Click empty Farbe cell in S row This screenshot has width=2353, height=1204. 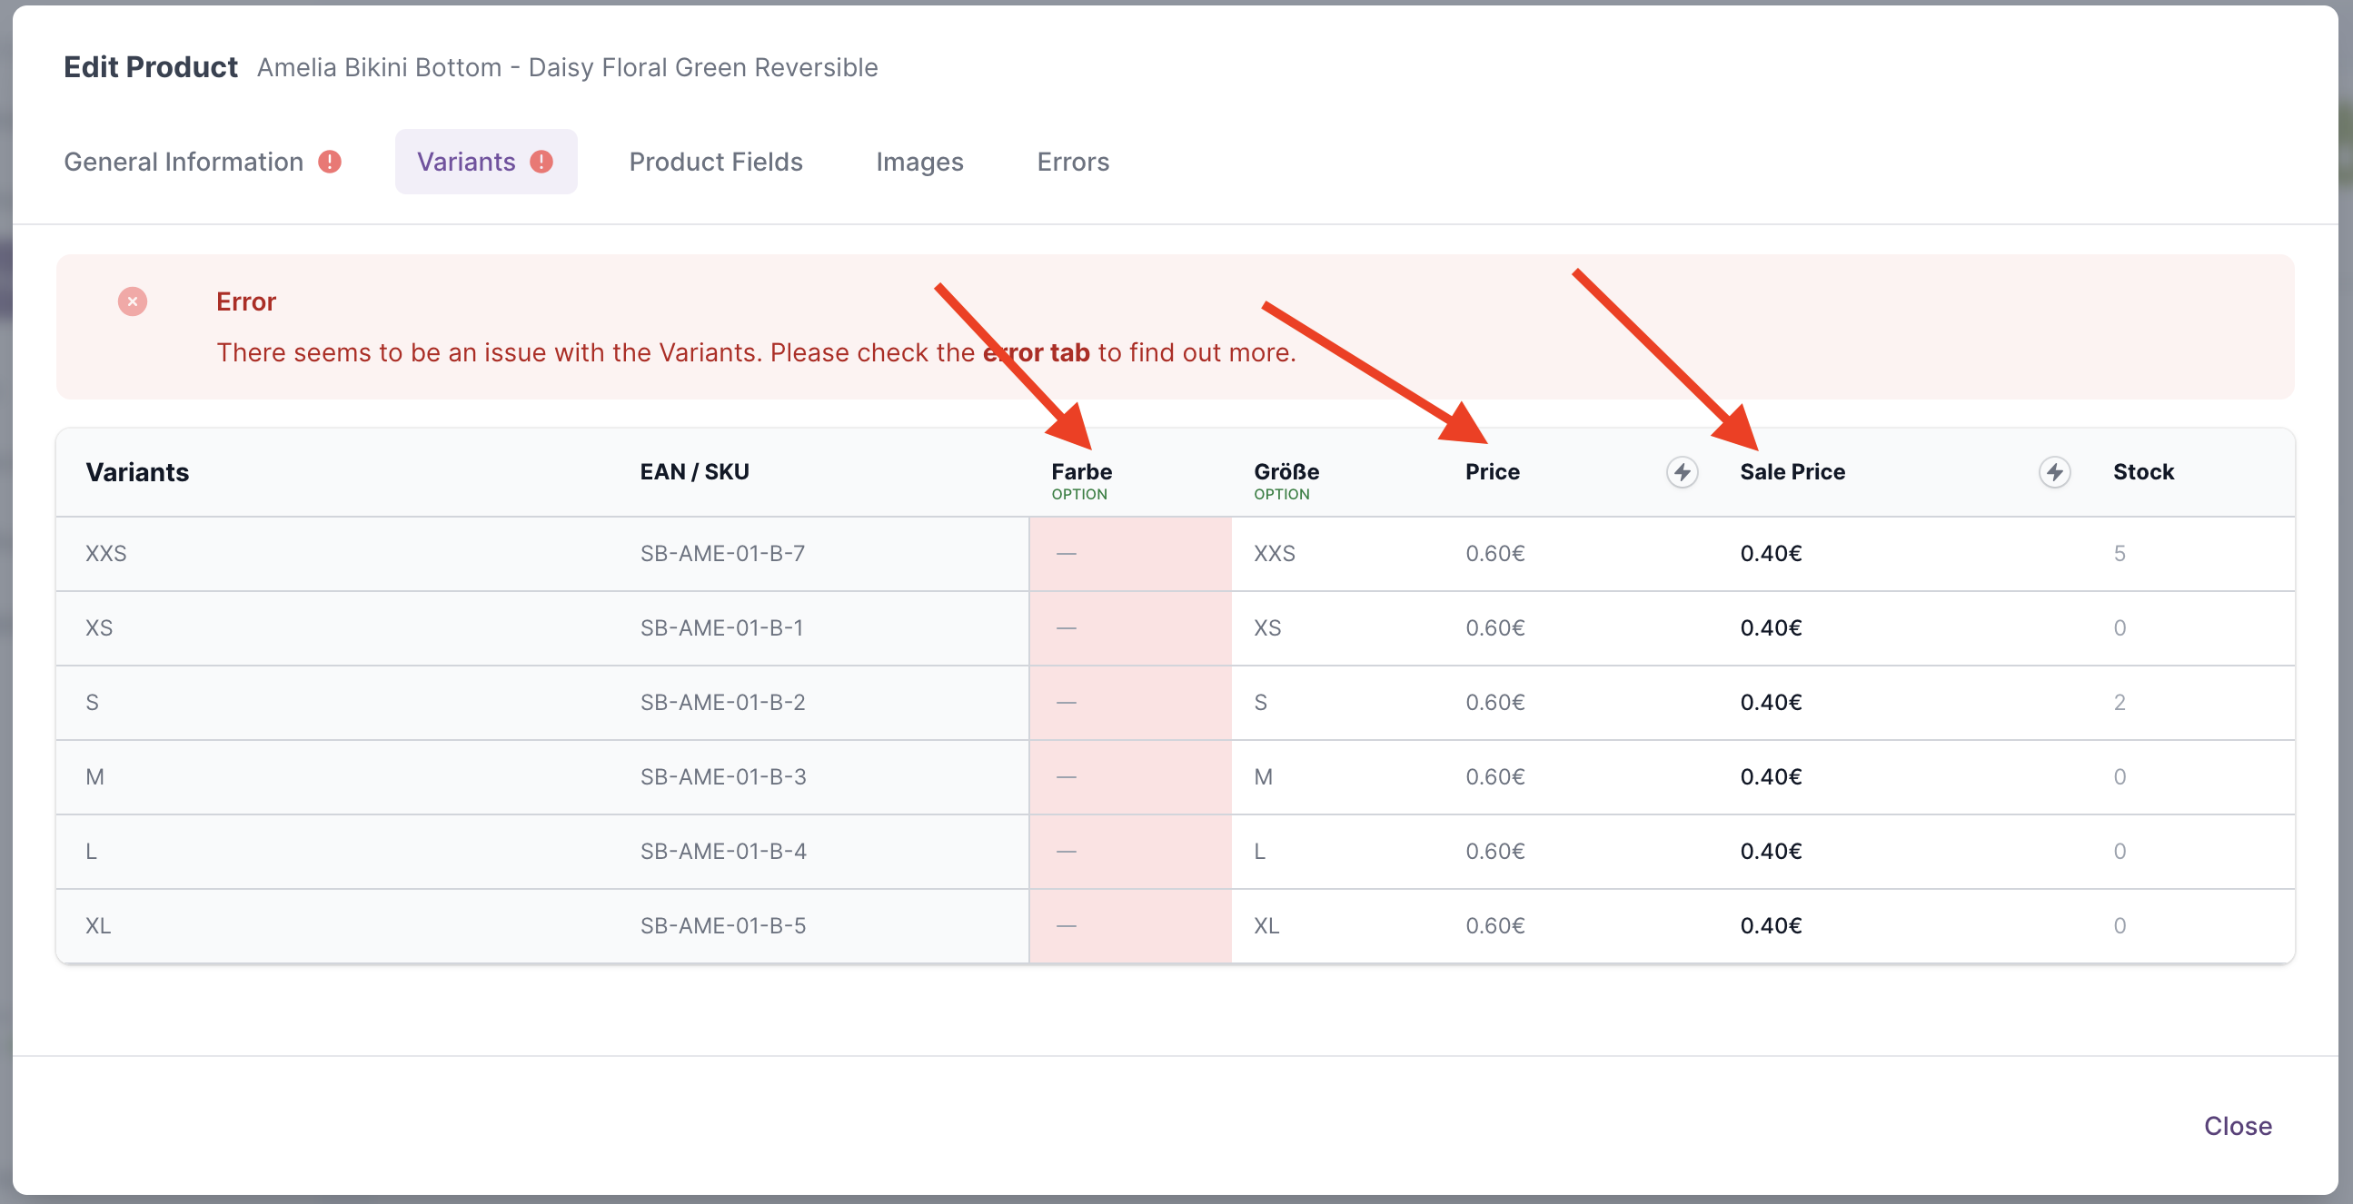pyautogui.click(x=1130, y=702)
